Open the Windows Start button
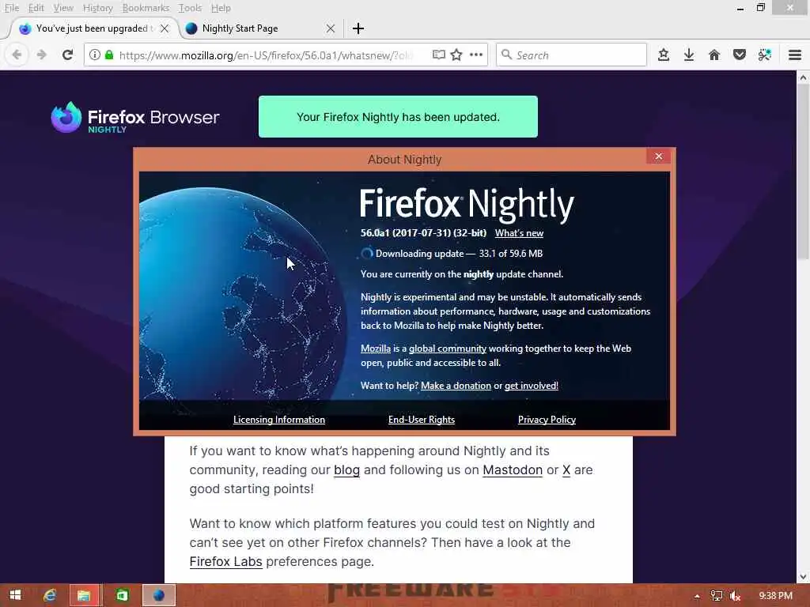The height and width of the screenshot is (607, 810). 15,595
